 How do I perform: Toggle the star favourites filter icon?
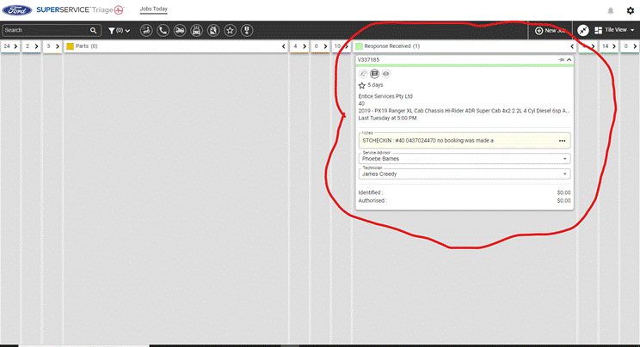pos(231,31)
